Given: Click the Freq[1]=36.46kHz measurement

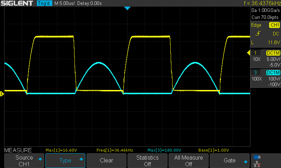Looking at the screenshot, I should click(x=115, y=150).
